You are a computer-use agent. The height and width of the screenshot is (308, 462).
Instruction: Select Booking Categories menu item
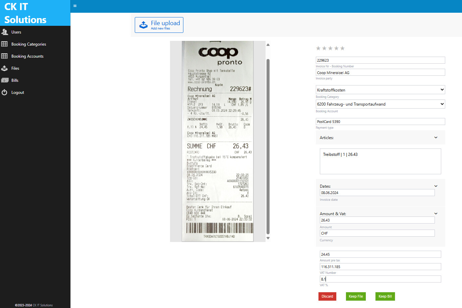29,44
